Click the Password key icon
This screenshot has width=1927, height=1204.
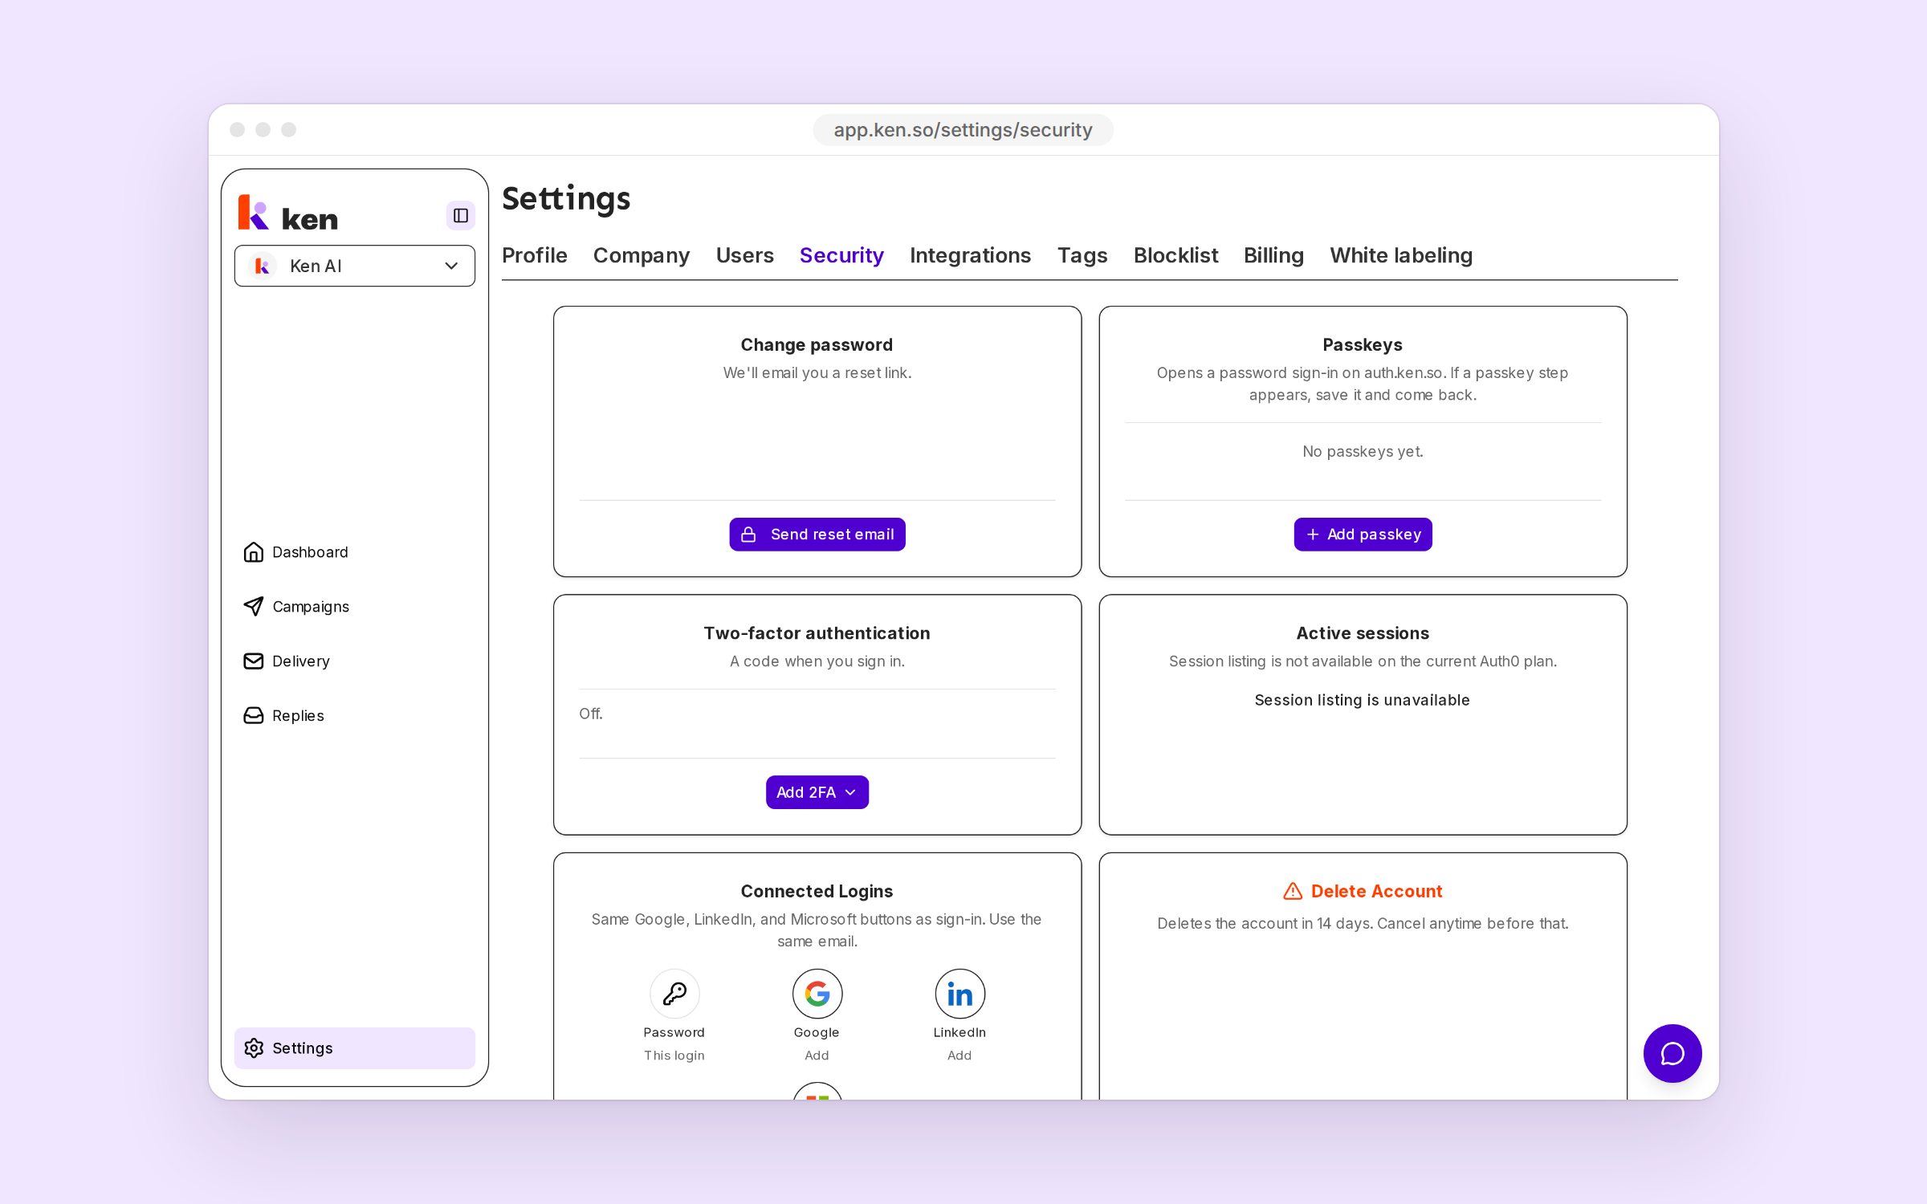click(x=674, y=994)
